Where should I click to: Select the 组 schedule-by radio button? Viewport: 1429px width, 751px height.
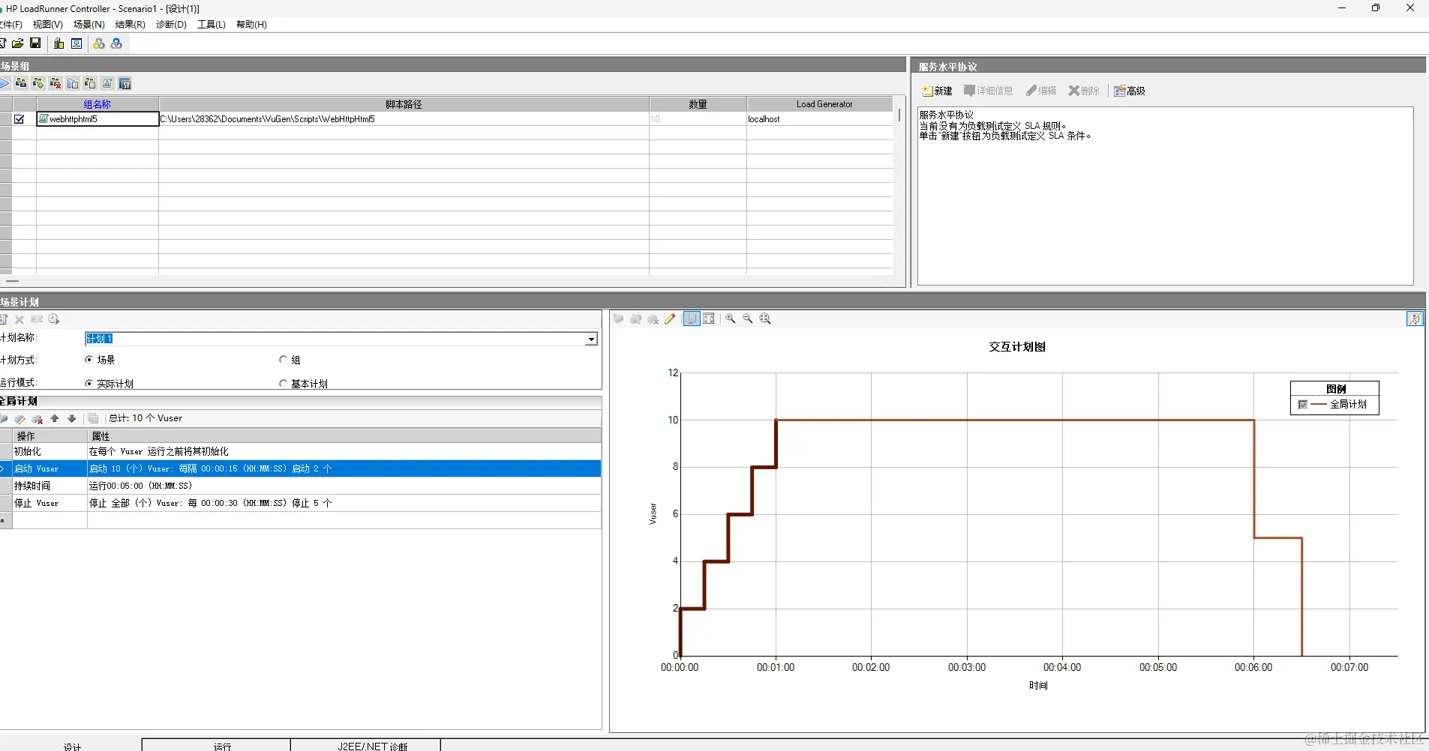coord(283,360)
